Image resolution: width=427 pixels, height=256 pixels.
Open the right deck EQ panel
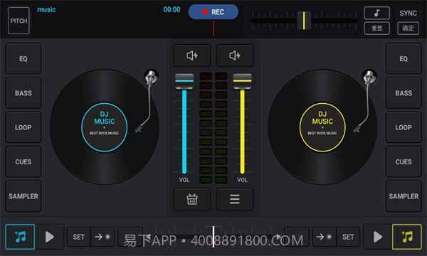point(404,58)
